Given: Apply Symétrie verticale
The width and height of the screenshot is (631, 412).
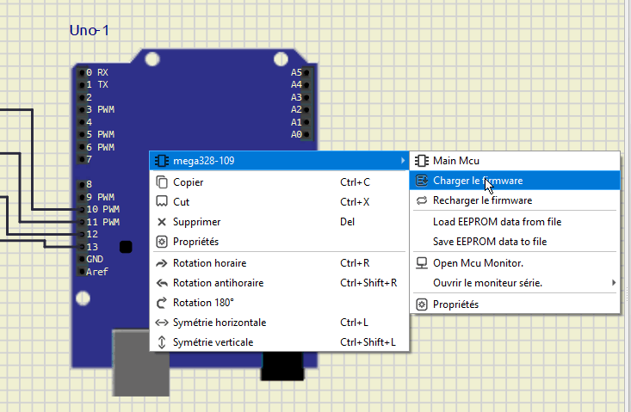Looking at the screenshot, I should coord(279,342).
